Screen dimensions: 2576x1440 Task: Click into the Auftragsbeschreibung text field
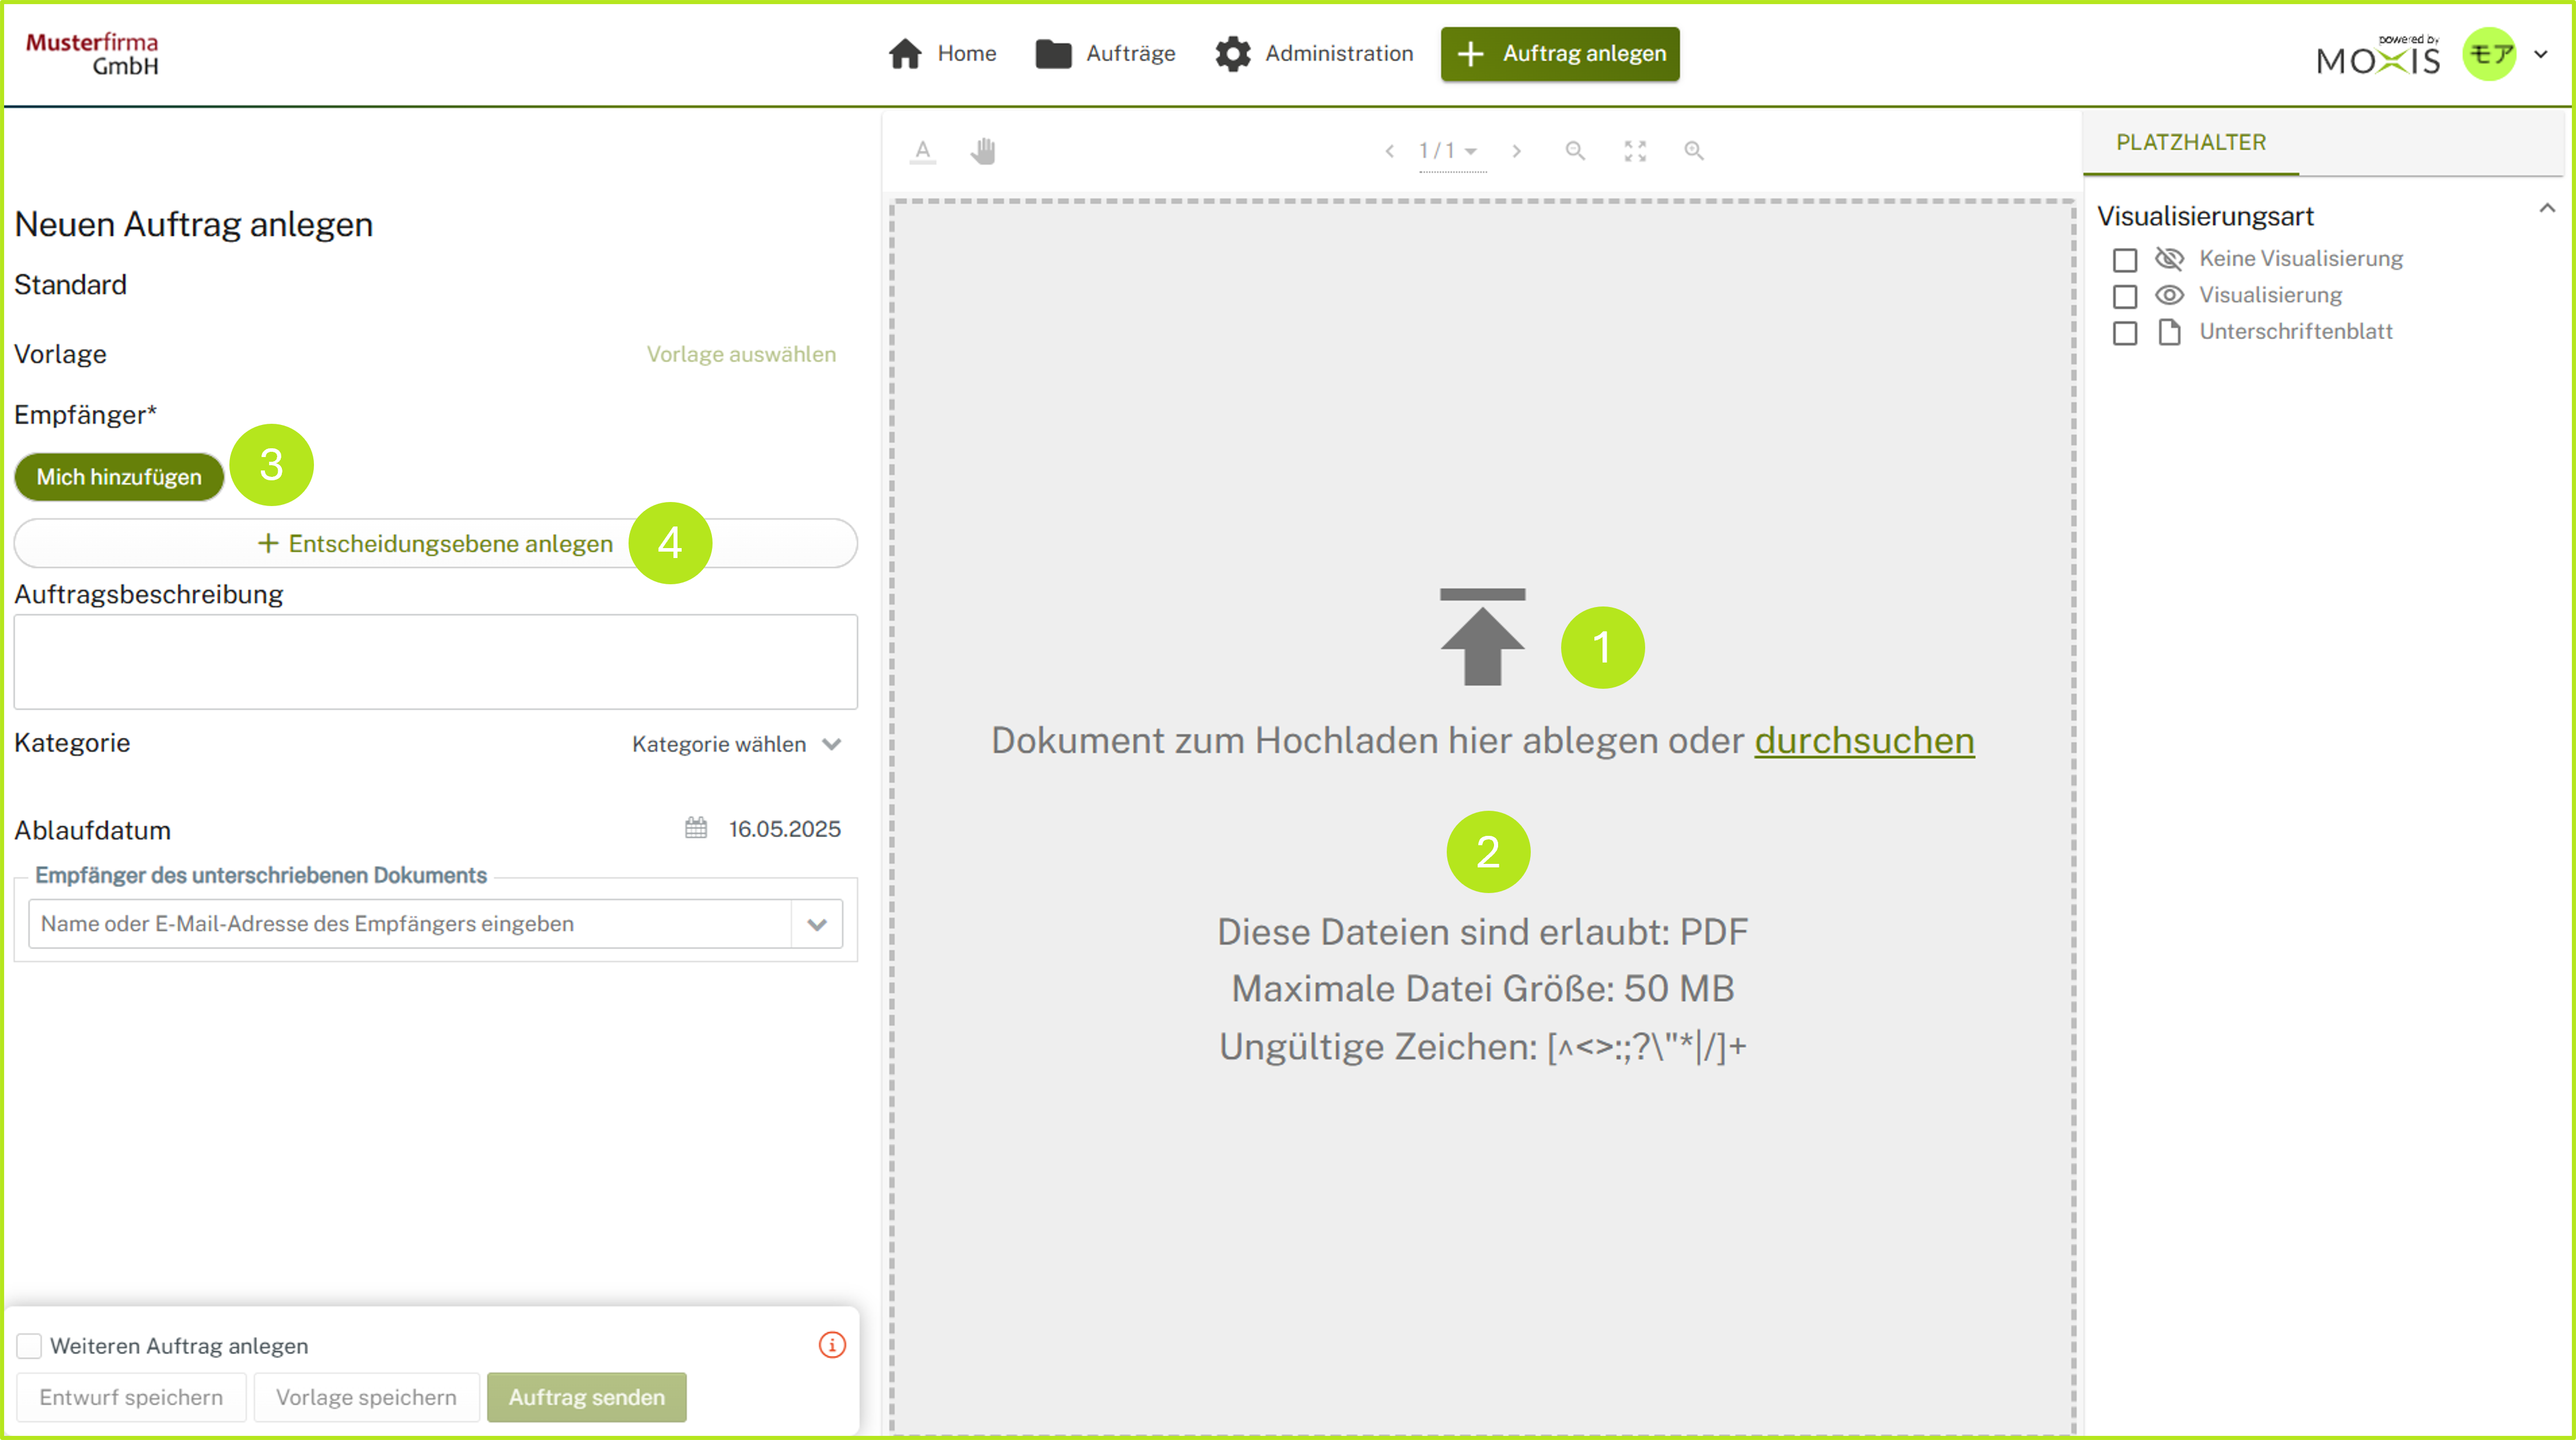point(435,662)
